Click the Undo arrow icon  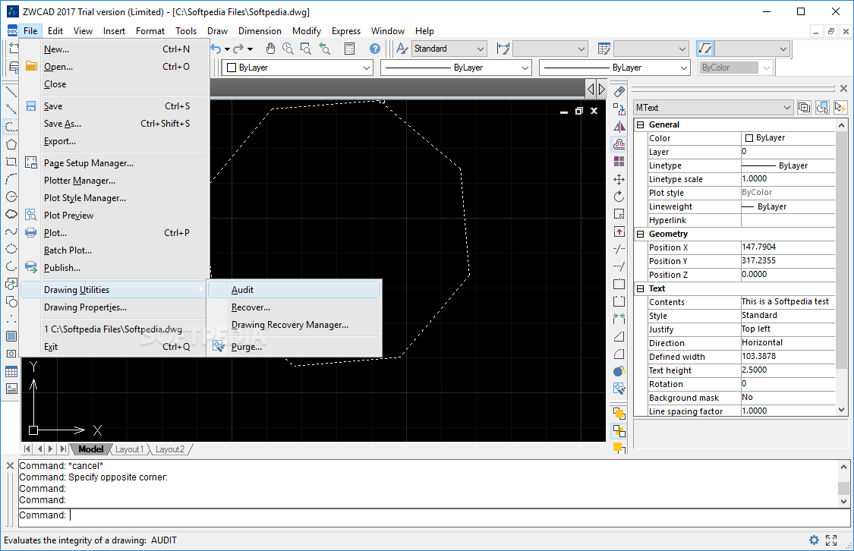pyautogui.click(x=216, y=49)
